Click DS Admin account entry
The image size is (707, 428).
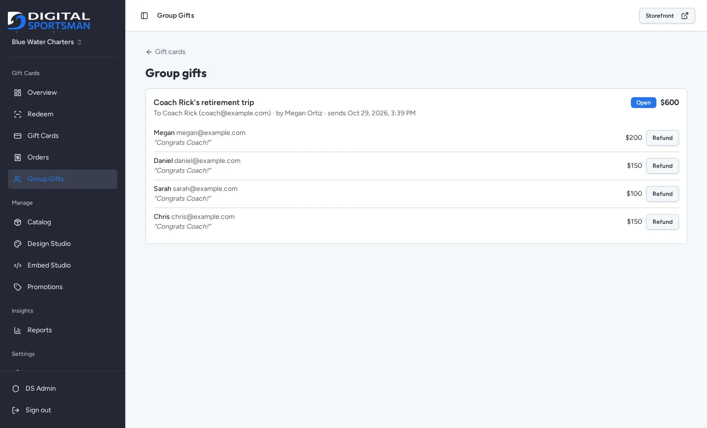[62, 389]
